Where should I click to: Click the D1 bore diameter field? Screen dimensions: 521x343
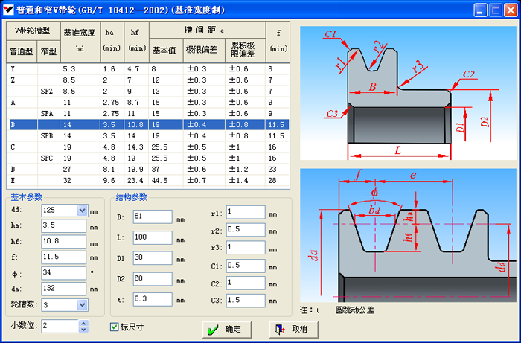[x=153, y=257]
